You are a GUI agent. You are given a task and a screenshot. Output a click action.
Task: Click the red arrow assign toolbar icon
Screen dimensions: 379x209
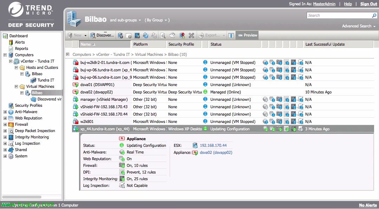point(182,35)
